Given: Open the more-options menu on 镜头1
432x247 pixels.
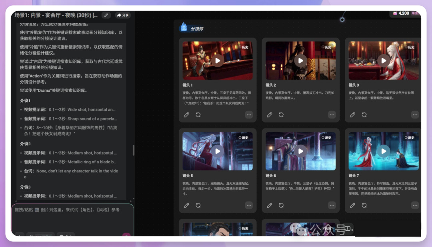Looking at the screenshot, I should pos(249,115).
